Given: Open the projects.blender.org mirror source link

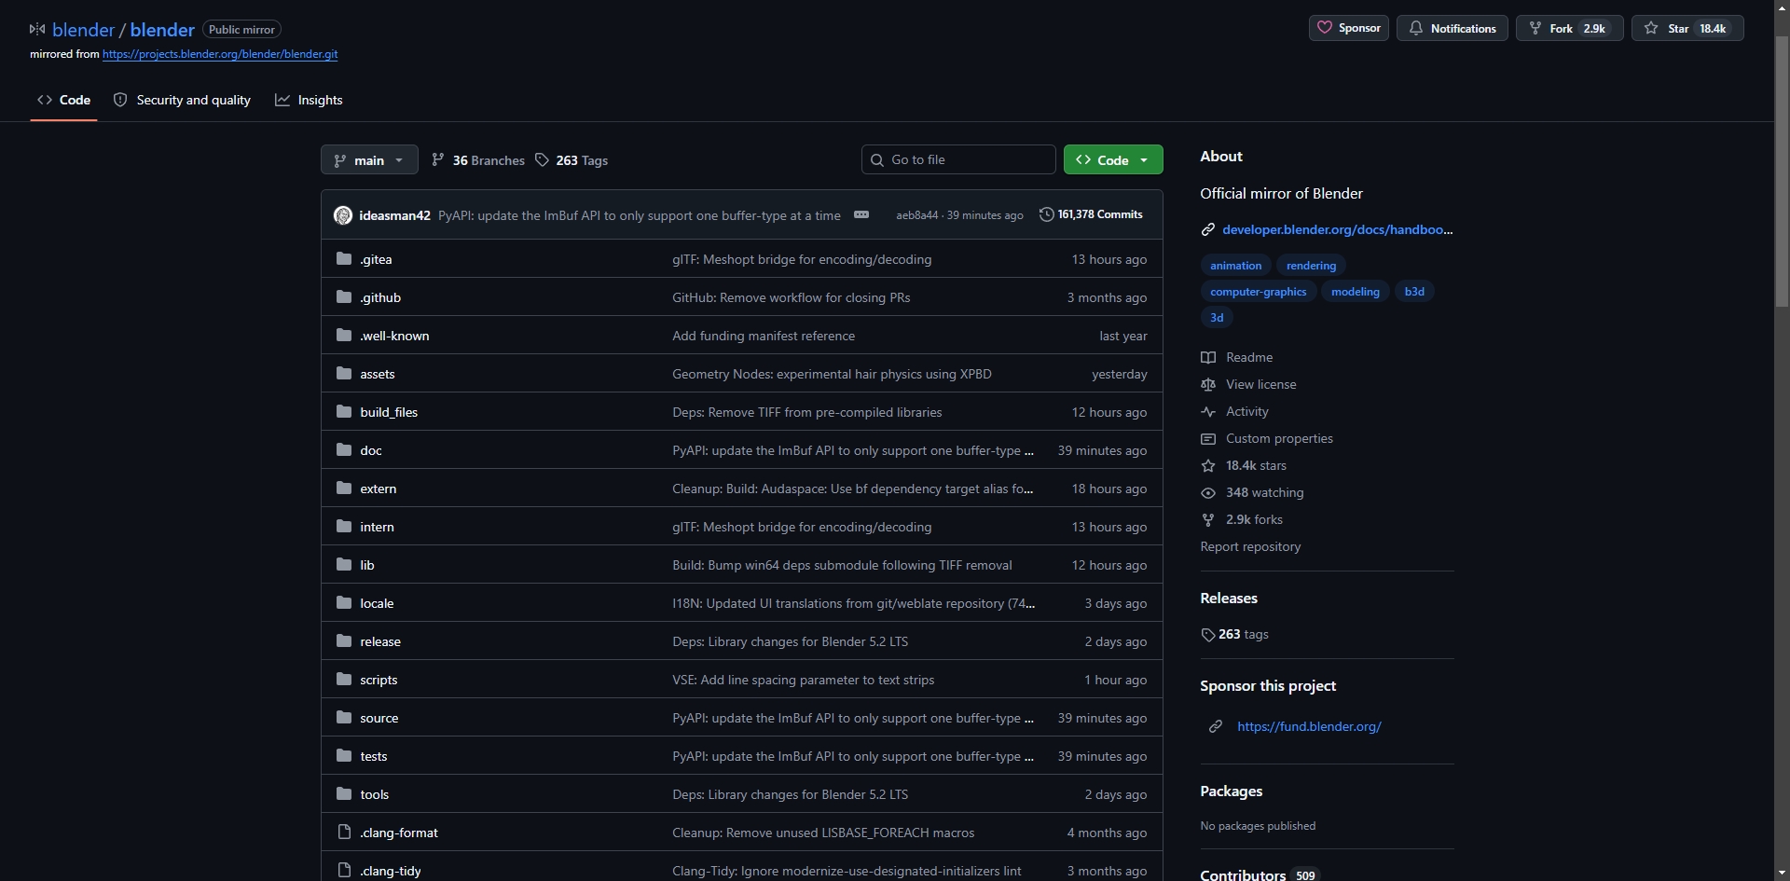Looking at the screenshot, I should [220, 54].
